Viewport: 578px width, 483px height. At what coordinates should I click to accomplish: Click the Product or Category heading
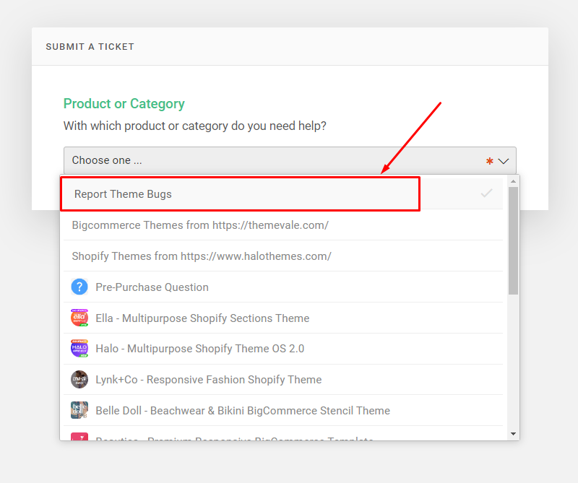pos(124,104)
